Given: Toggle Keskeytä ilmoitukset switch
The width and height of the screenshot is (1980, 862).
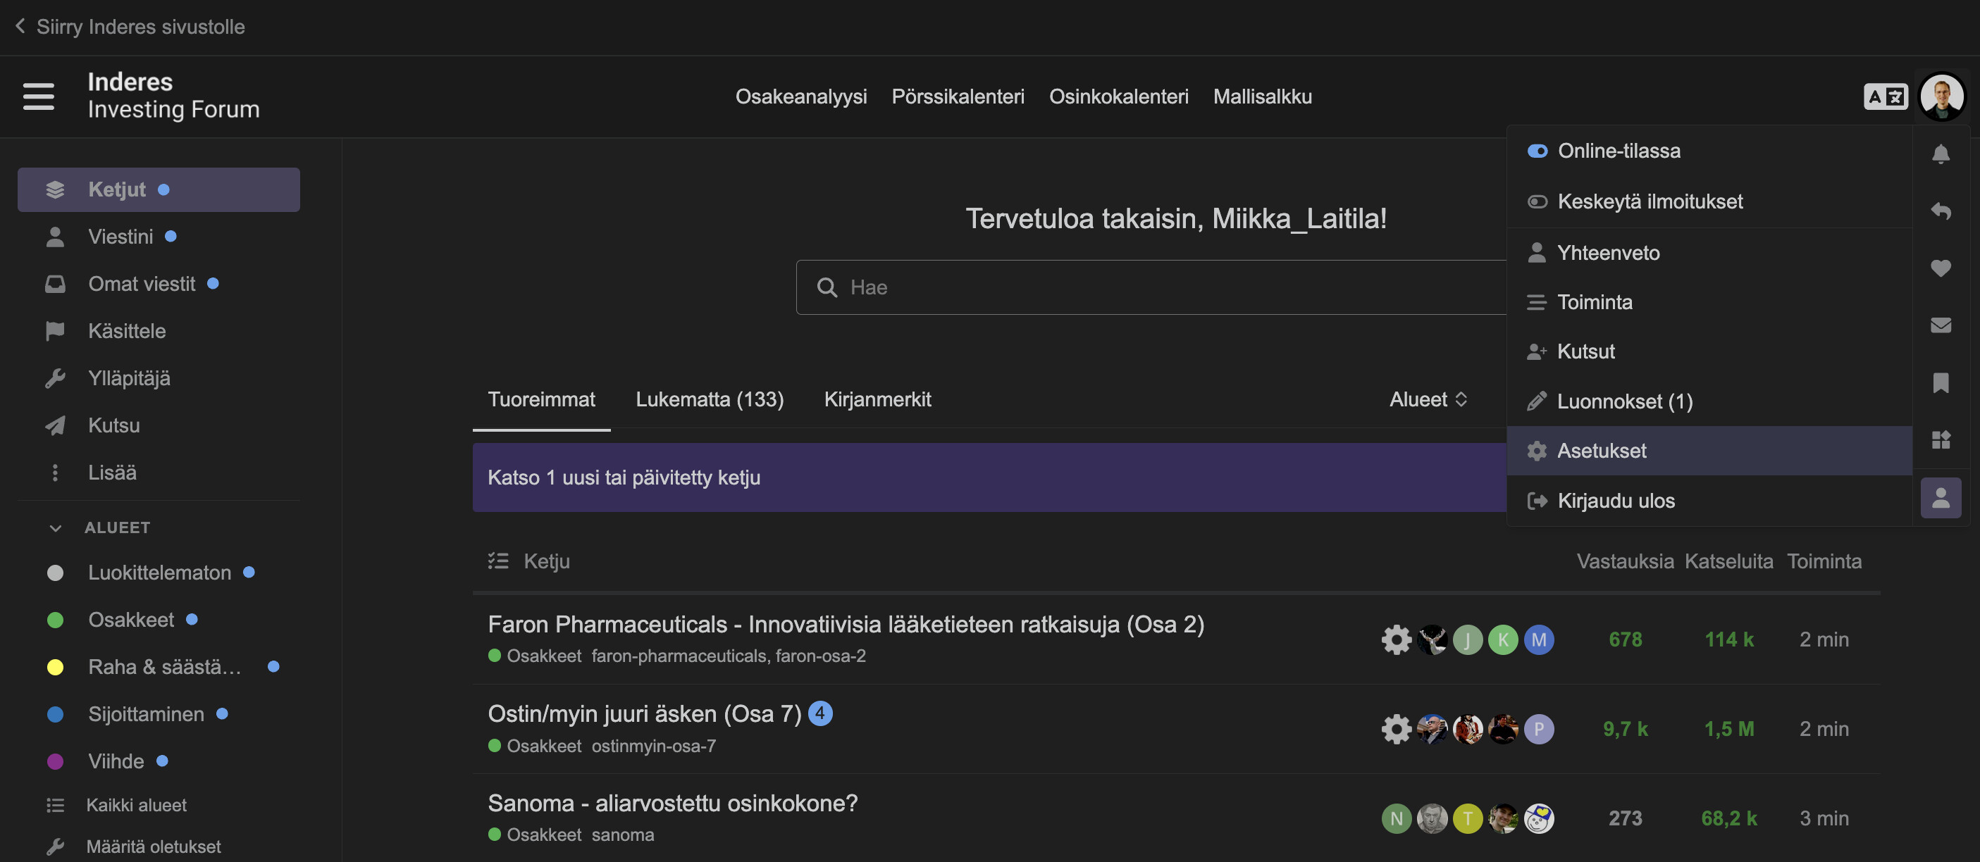Looking at the screenshot, I should click(1537, 202).
